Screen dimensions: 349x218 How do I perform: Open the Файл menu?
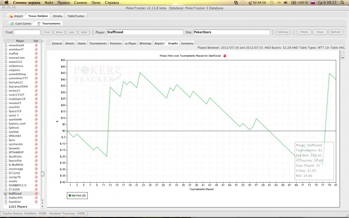49,2
